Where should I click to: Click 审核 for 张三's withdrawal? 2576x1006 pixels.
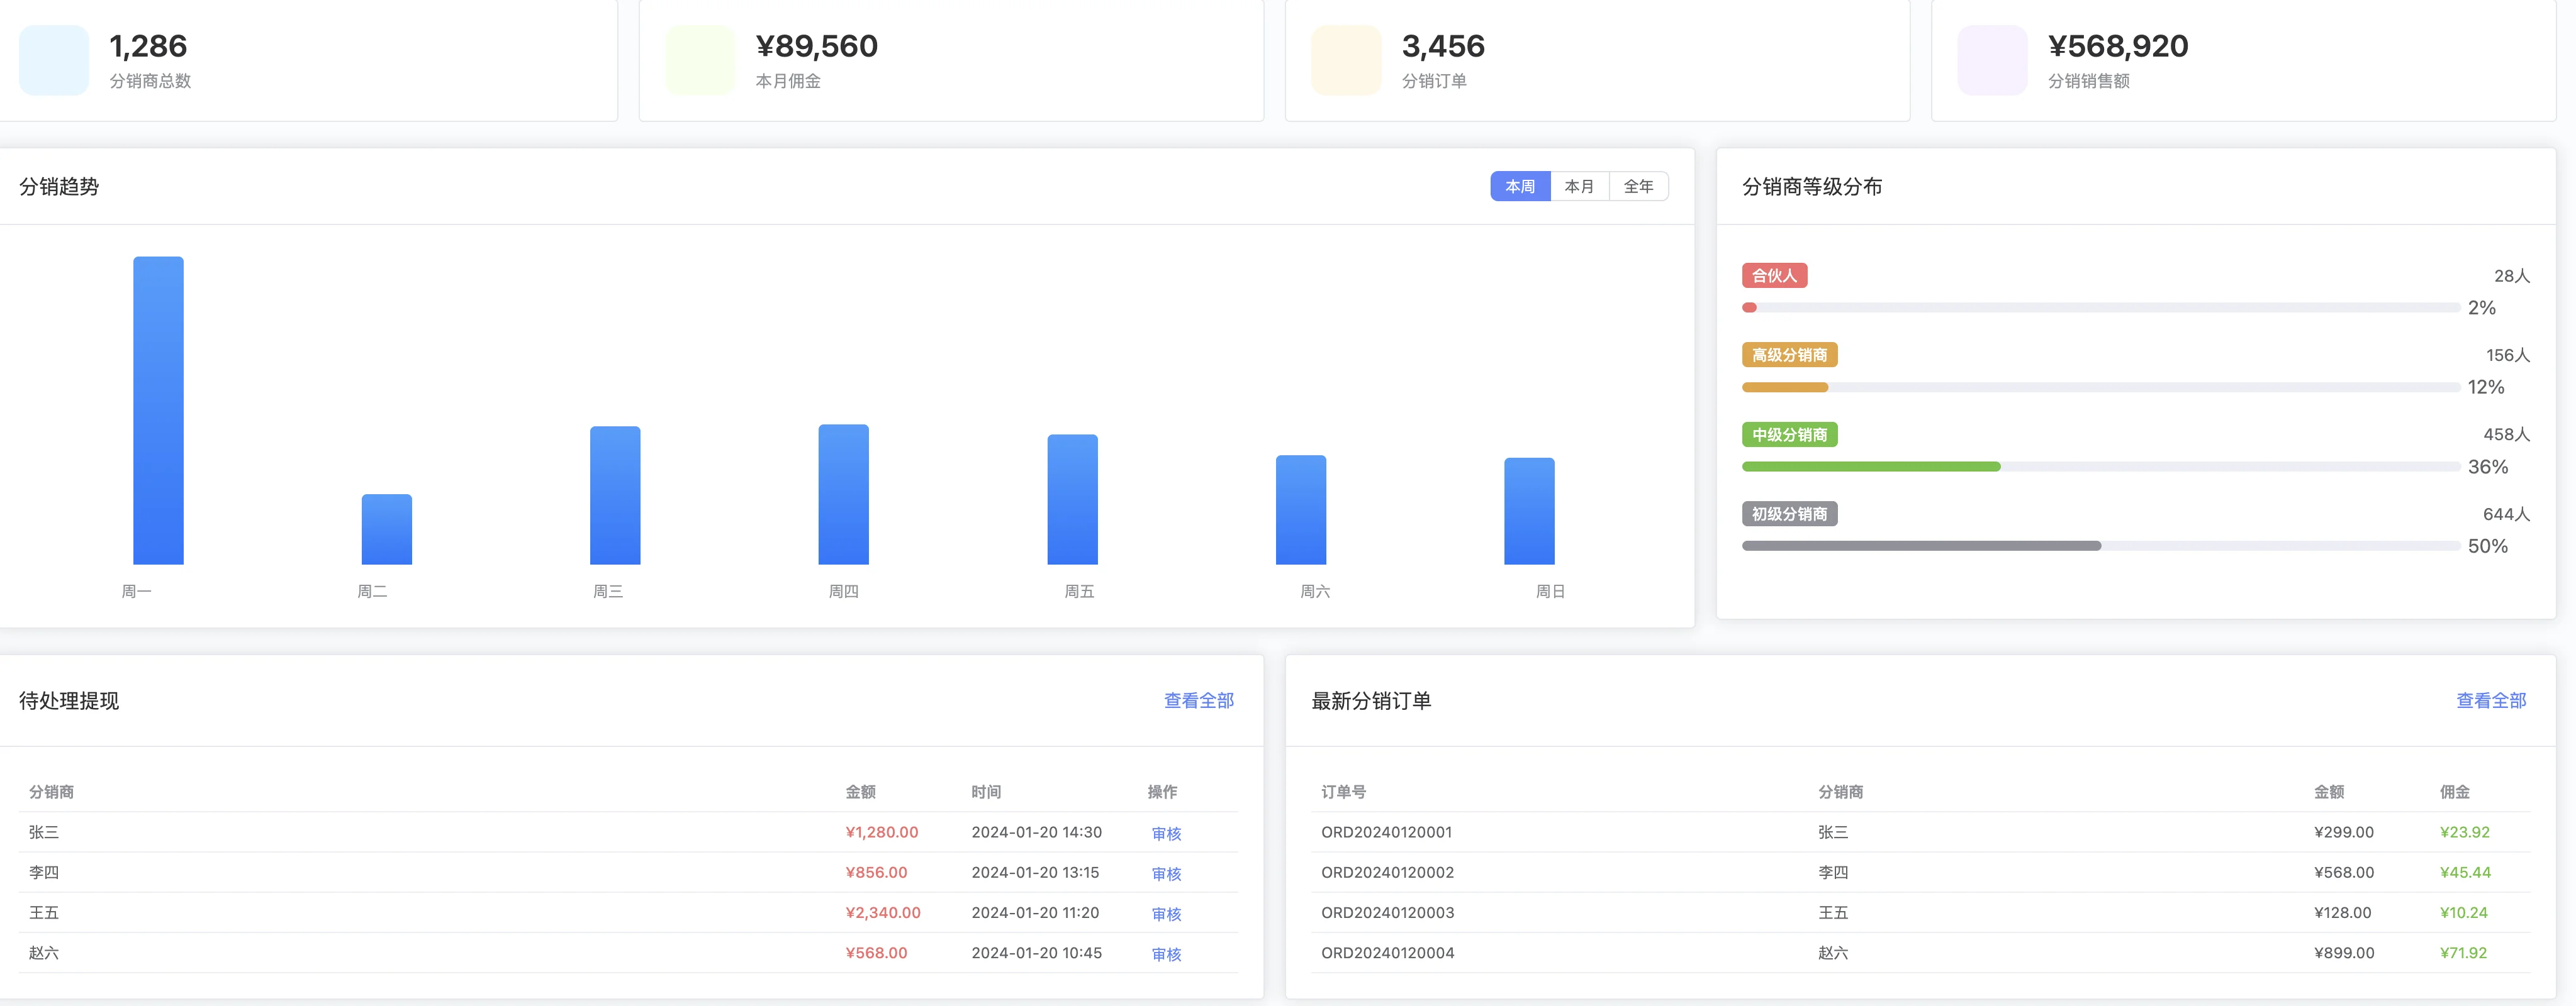pos(1166,832)
